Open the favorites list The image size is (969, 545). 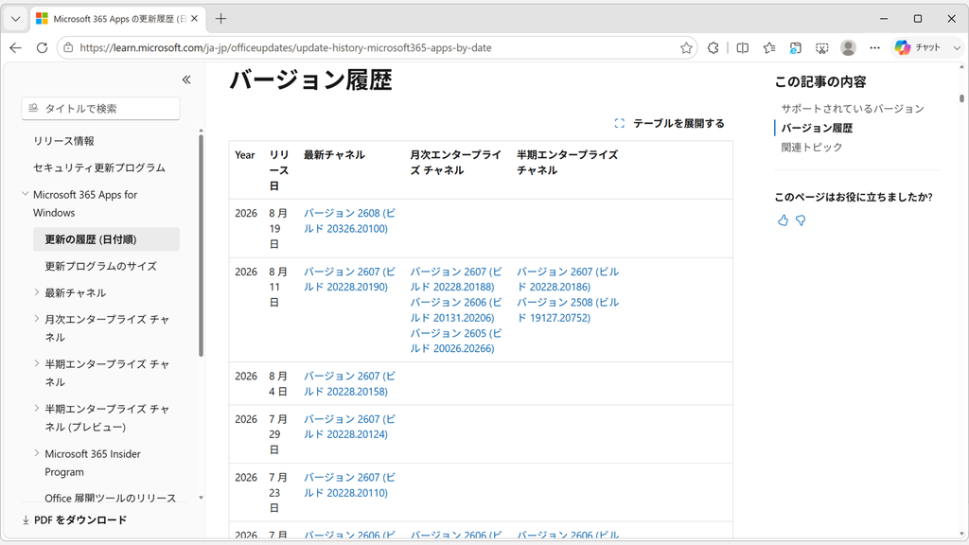click(769, 47)
